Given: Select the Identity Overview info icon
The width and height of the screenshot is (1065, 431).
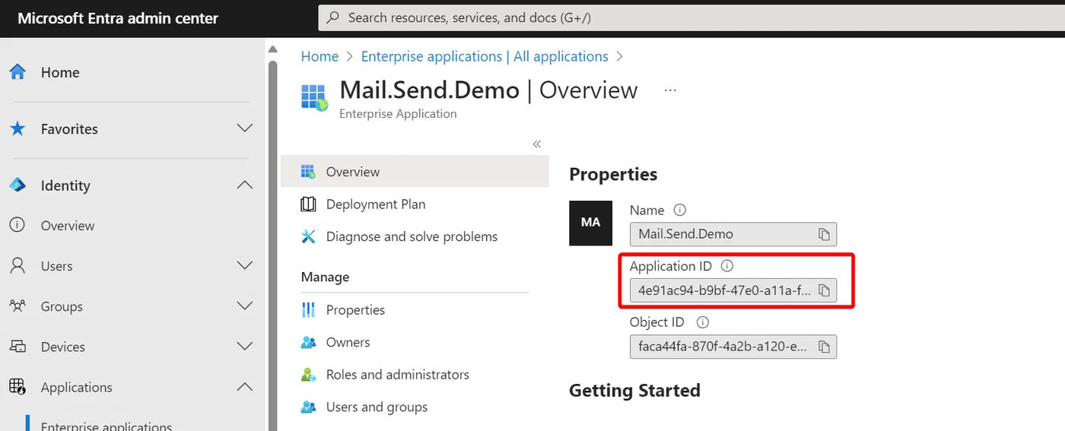Looking at the screenshot, I should tap(17, 225).
